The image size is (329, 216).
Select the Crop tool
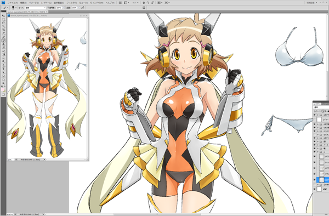(x=4, y=30)
